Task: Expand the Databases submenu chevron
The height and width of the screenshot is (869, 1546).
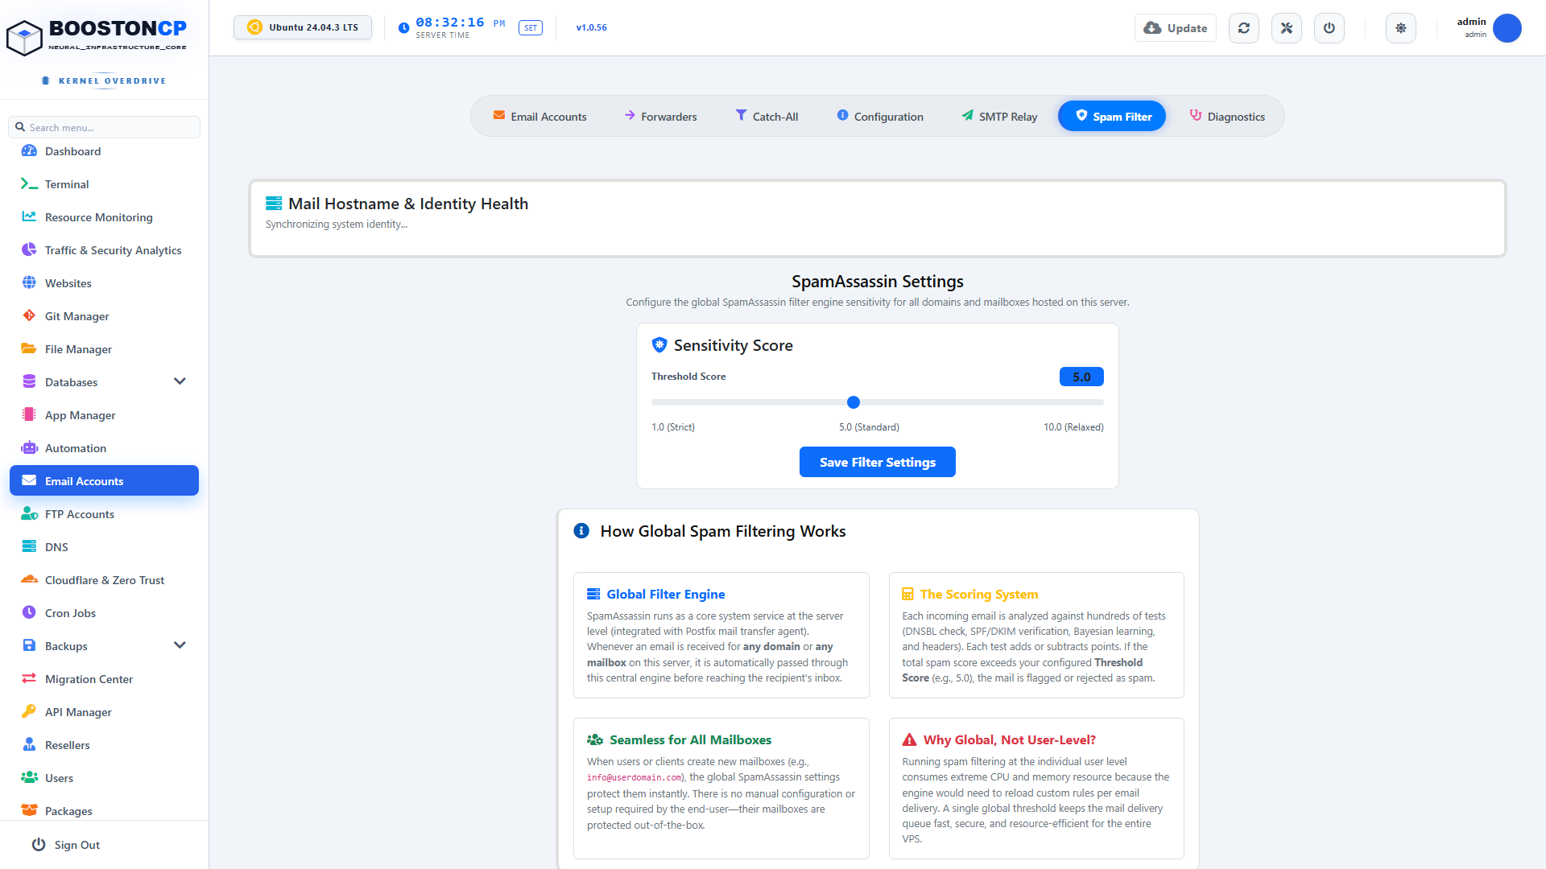Action: click(x=180, y=381)
